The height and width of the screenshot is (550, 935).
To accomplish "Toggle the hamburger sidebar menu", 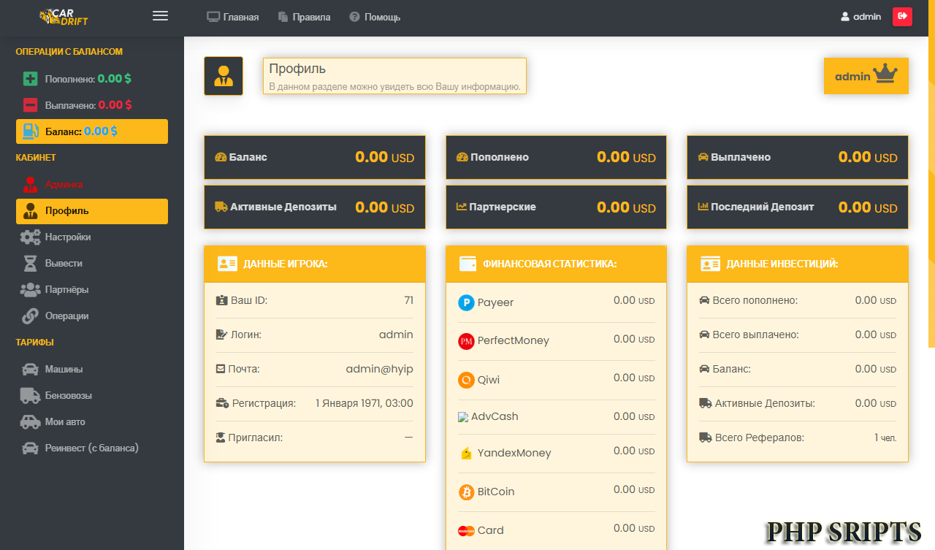I will pos(160,16).
